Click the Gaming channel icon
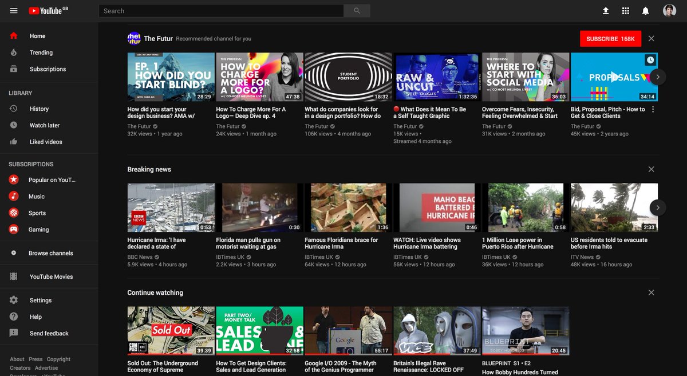The width and height of the screenshot is (687, 376). 14,230
